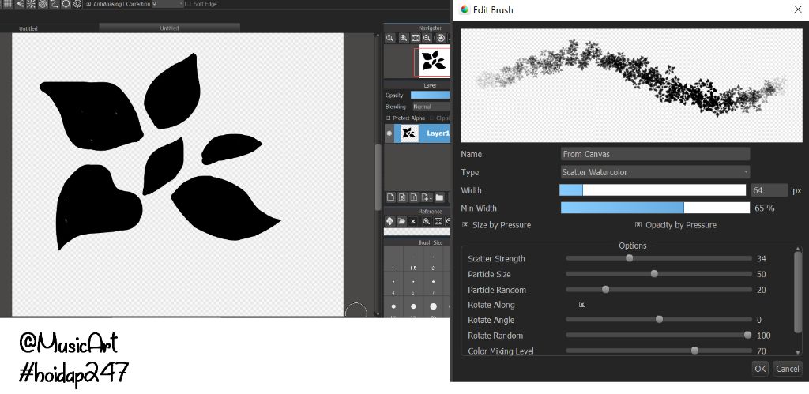Close the reference image with X icon
The height and width of the screenshot is (394, 809).
(413, 221)
